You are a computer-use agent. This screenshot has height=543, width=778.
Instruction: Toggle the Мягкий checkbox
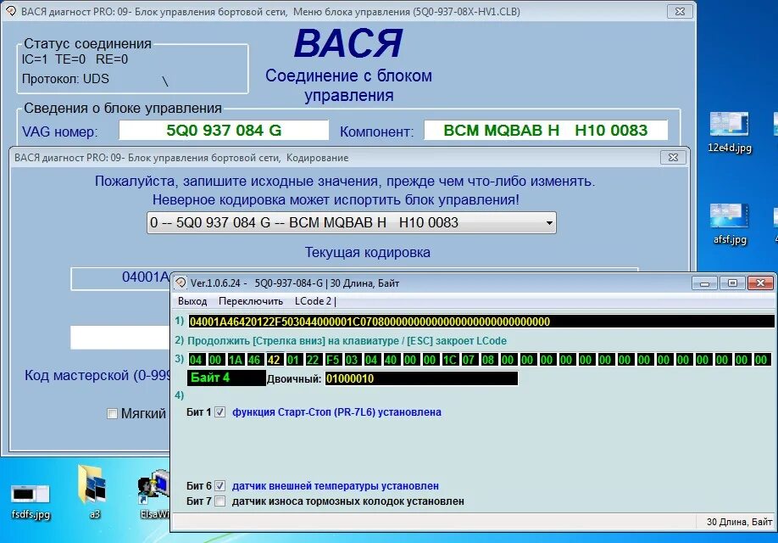click(111, 414)
